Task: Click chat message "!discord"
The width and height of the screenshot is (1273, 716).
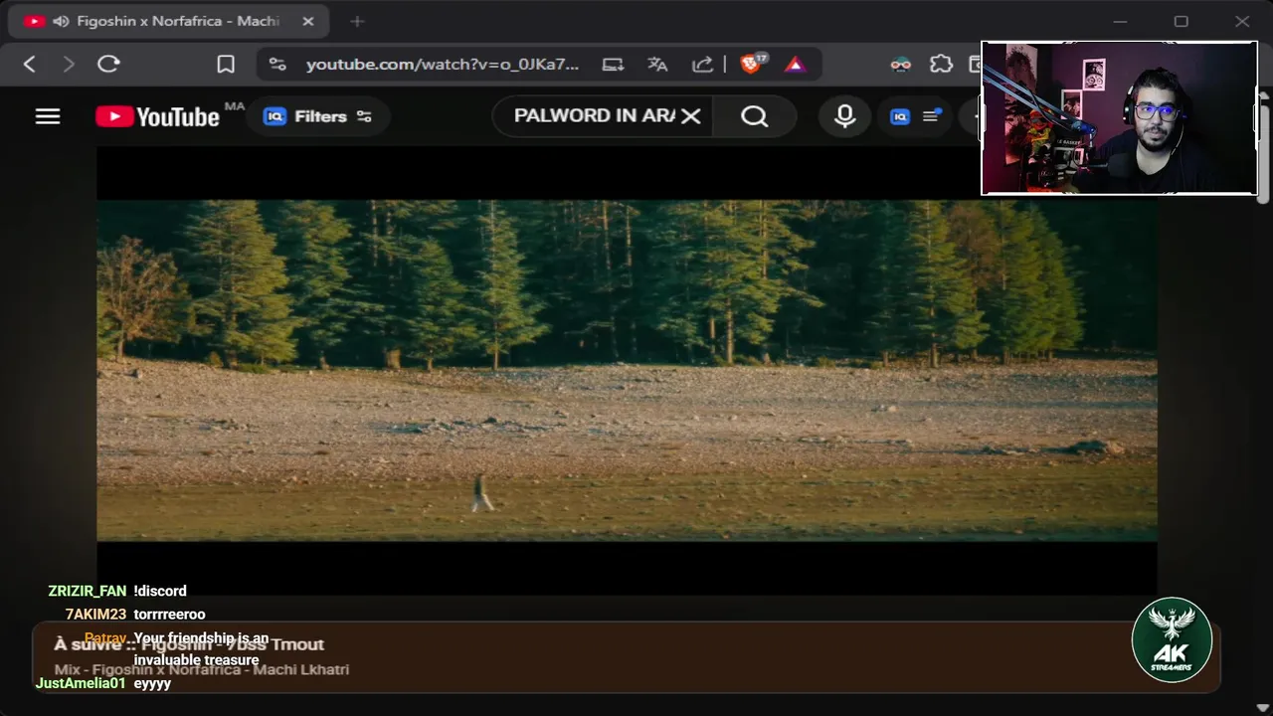Action: point(160,591)
